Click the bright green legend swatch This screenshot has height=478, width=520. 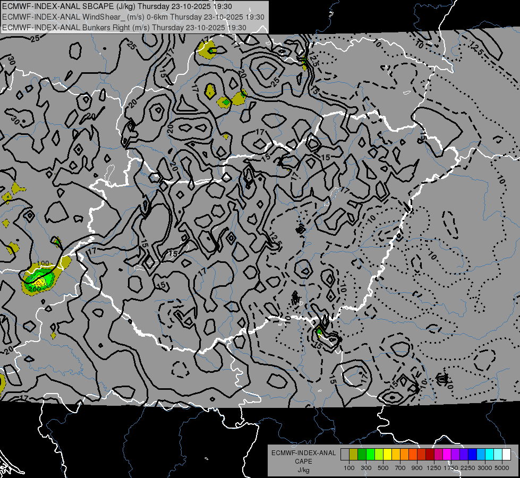(370, 455)
